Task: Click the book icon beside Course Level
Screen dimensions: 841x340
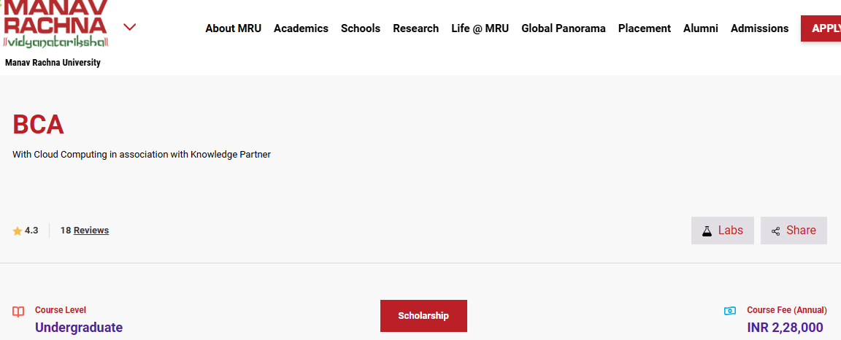Action: click(18, 312)
